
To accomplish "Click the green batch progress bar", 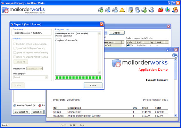I will tap(78, 77).
